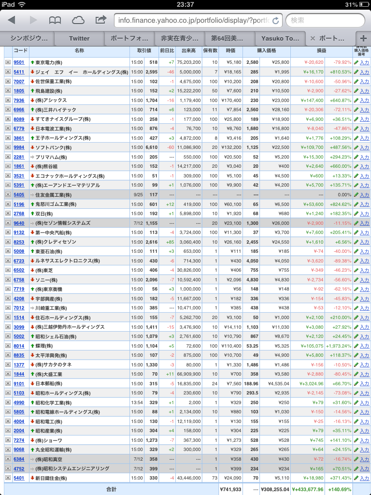Open the bookmarks book icon
Screen dimensions: 371x495
pos(55,20)
